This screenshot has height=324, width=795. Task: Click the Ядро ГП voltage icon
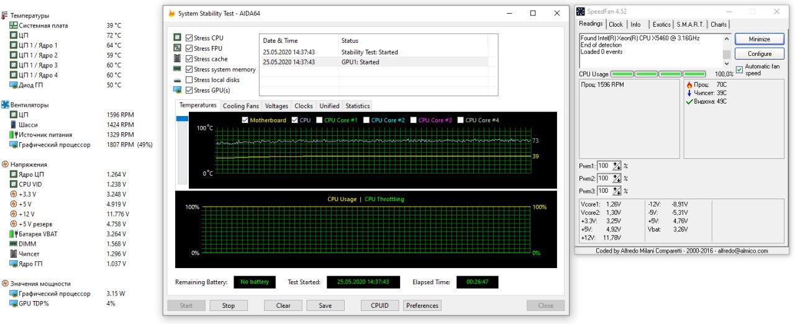click(x=14, y=264)
